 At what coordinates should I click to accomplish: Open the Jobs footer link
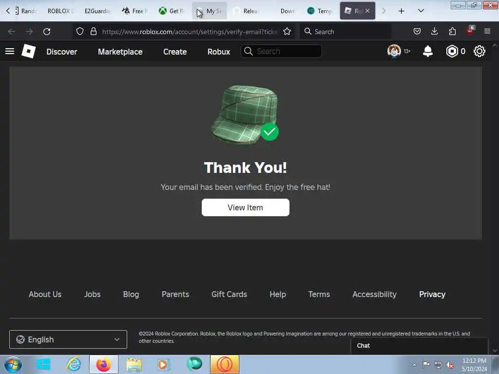pyautogui.click(x=92, y=294)
